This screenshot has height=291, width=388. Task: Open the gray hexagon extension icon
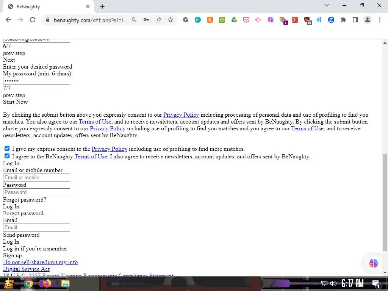point(186,20)
